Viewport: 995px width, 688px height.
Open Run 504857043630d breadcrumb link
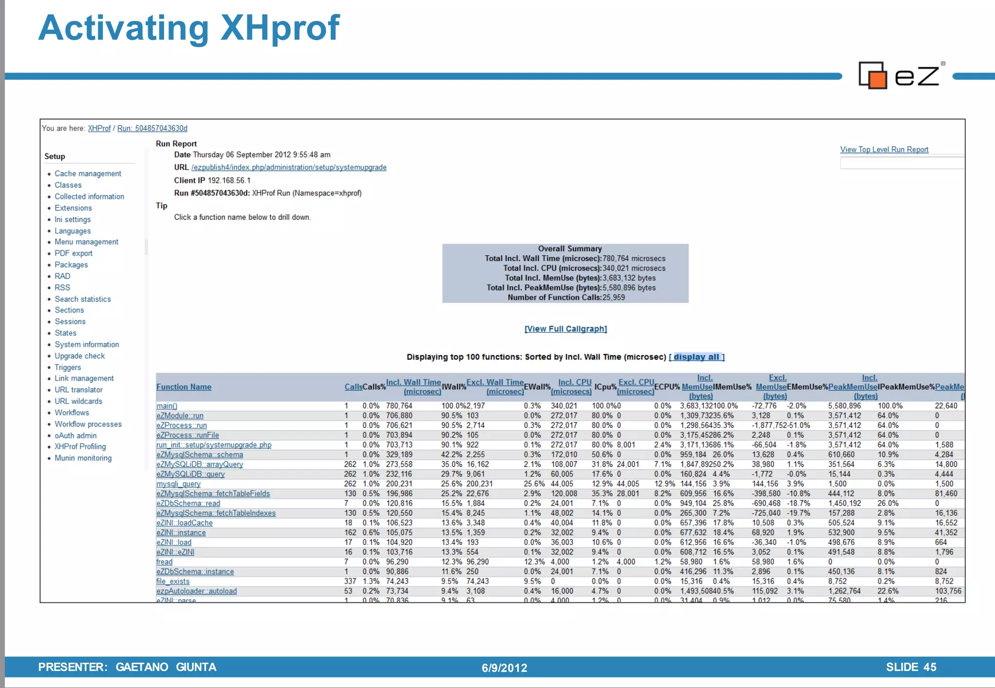[152, 128]
